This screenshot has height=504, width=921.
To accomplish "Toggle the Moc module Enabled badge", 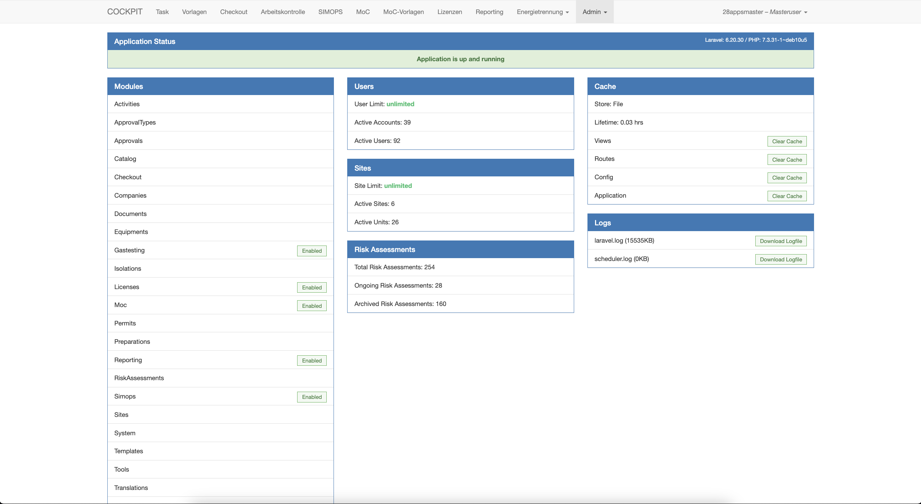I will pos(312,306).
